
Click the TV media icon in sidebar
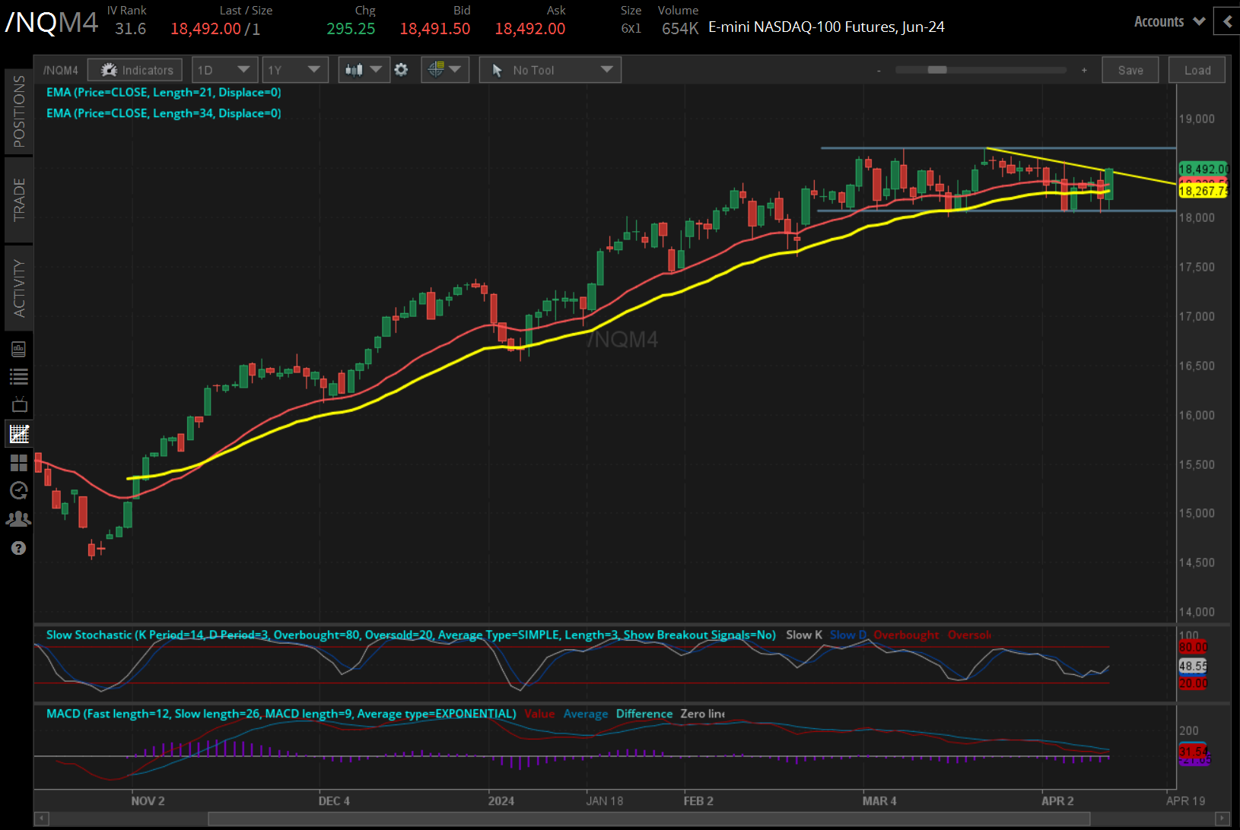(19, 404)
